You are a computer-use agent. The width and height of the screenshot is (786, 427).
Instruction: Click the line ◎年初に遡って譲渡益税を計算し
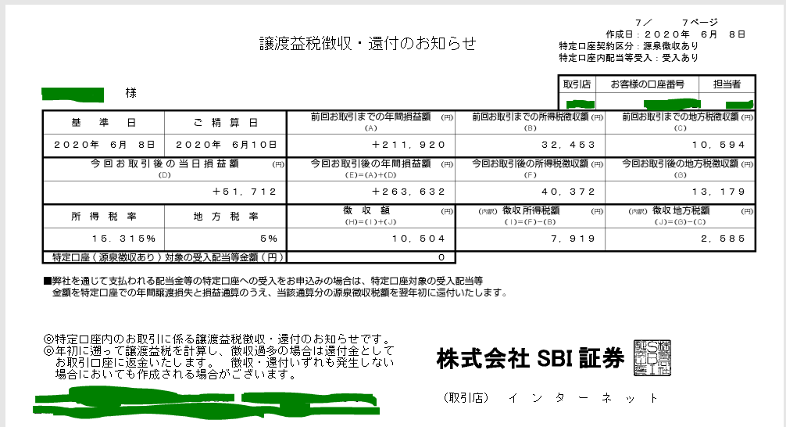coord(219,350)
